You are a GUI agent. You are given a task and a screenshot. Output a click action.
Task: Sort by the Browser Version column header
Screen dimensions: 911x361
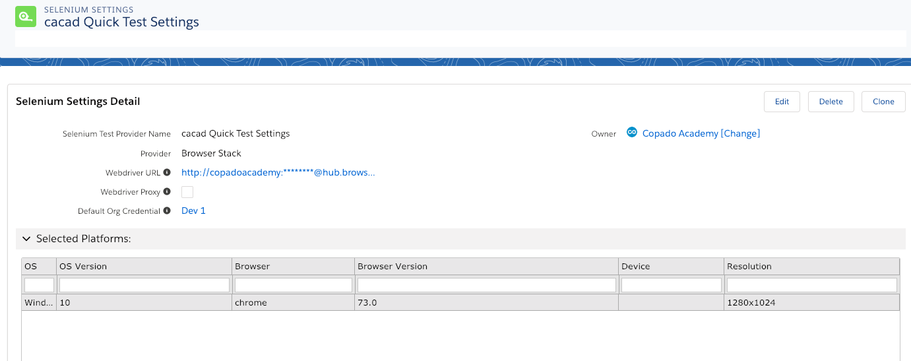pos(486,267)
